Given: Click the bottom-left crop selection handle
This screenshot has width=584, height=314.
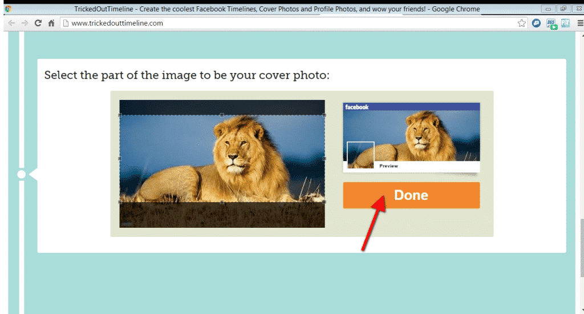Looking at the screenshot, I should [x=120, y=202].
